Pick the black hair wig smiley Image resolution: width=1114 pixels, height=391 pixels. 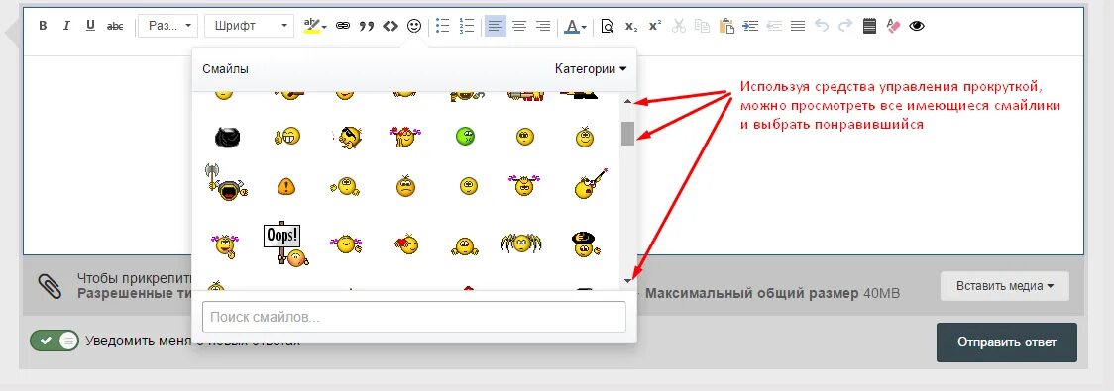pyautogui.click(x=227, y=137)
